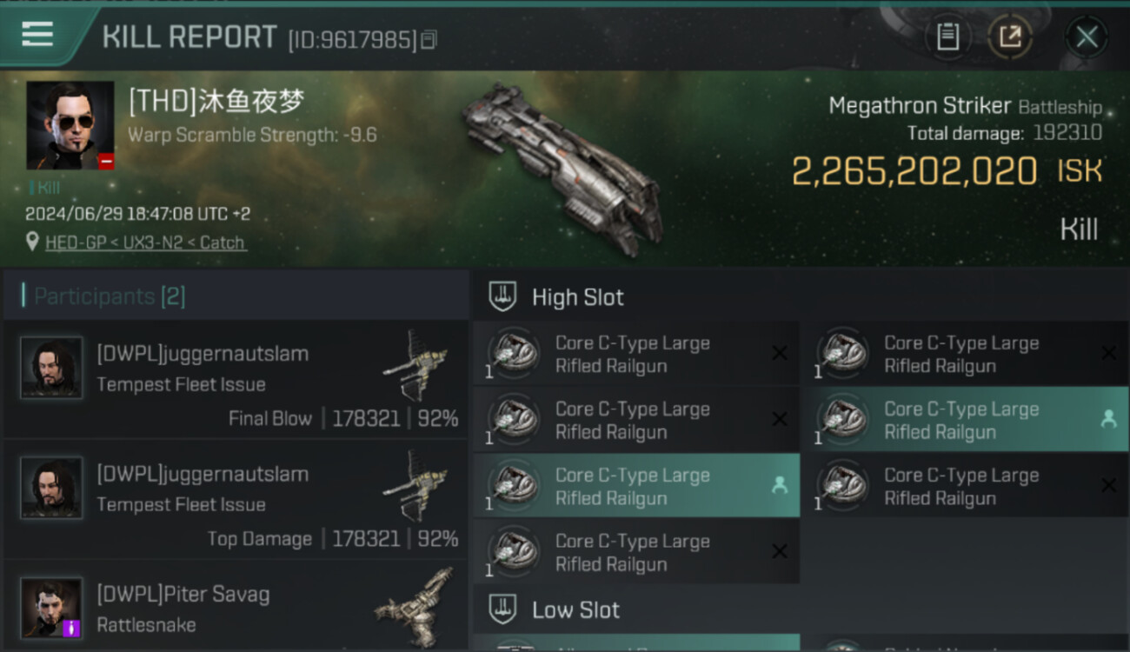1130x652 pixels.
Task: Select first Core C-Type Large Rifled Railgun
Action: [636, 354]
